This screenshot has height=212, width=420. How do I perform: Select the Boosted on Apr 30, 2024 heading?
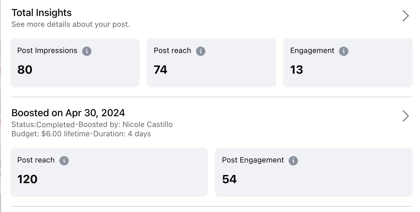[x=68, y=113]
